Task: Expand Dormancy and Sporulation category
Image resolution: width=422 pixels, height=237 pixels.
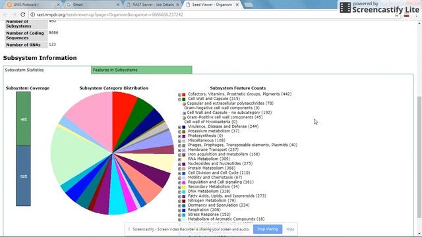Action: (179, 206)
